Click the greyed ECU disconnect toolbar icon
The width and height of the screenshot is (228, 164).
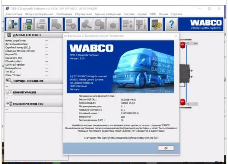tap(41, 24)
